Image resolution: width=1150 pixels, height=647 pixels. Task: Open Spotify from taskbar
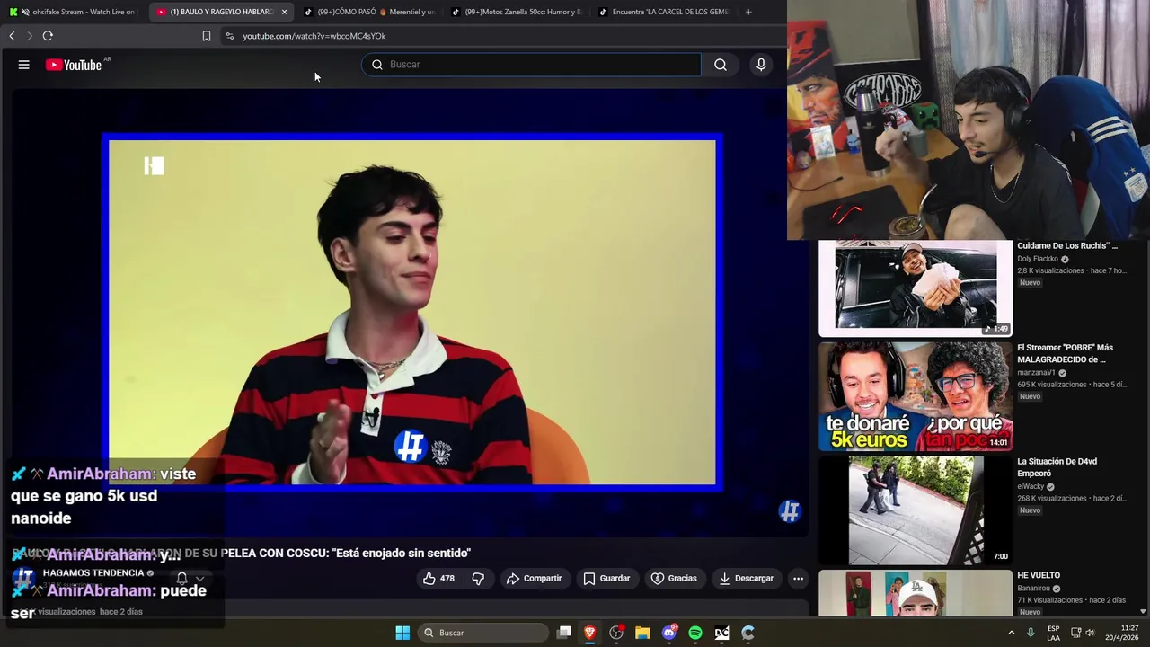point(695,633)
